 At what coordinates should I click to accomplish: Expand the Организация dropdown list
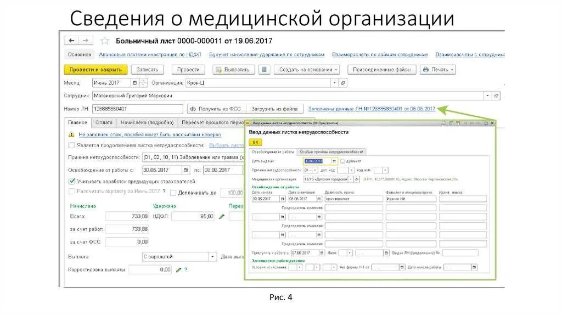[334, 83]
